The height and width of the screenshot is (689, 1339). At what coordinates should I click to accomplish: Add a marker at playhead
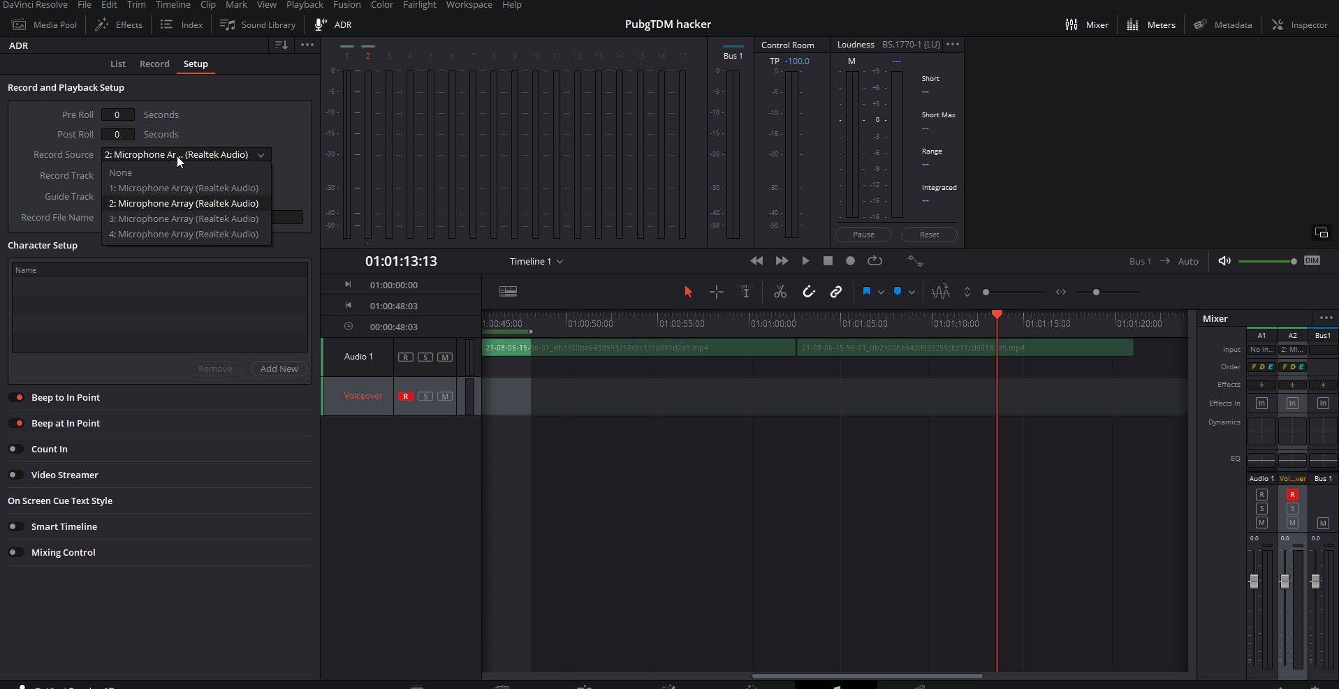click(x=898, y=292)
